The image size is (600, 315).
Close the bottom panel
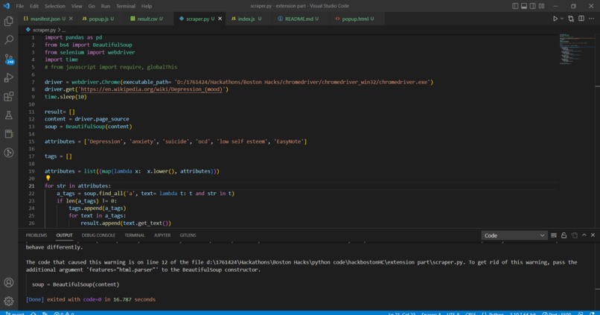coord(593,235)
